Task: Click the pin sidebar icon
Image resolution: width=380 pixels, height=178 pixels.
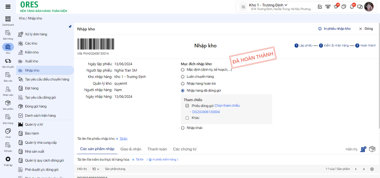Action: pyautogui.click(x=70, y=27)
